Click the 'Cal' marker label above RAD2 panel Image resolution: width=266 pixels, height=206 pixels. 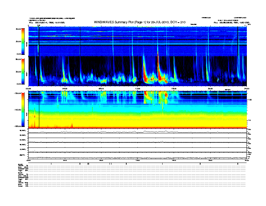(39, 25)
